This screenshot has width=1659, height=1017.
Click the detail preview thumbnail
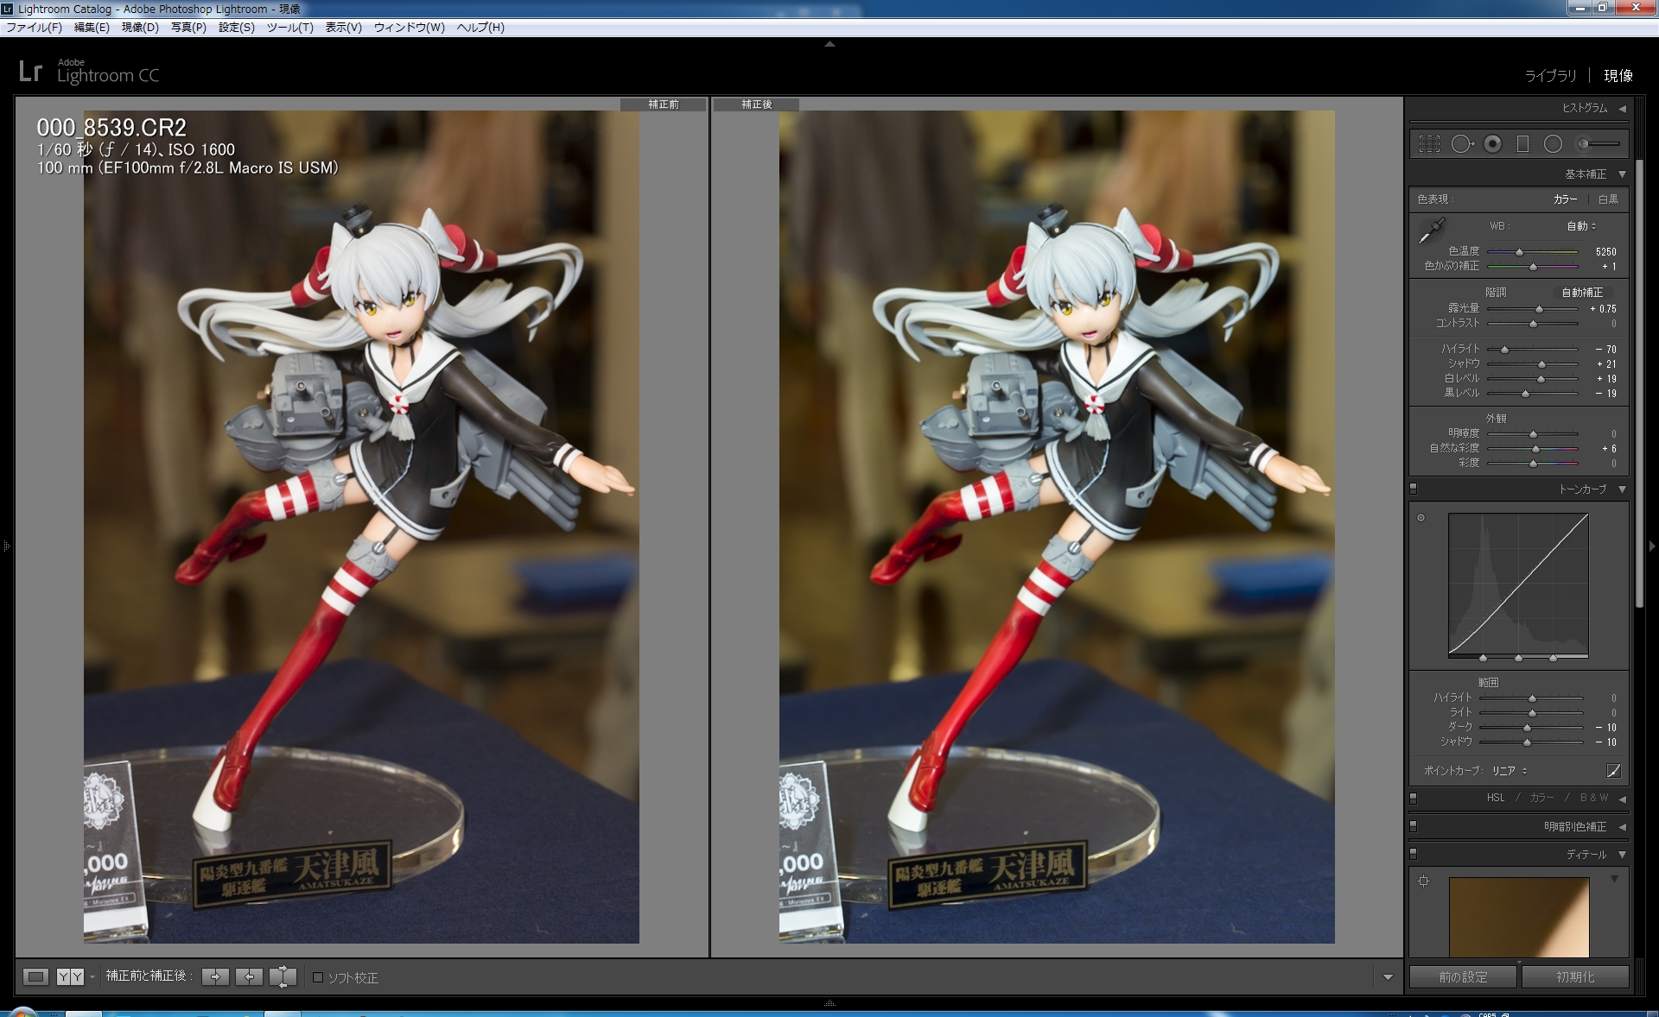coord(1519,917)
